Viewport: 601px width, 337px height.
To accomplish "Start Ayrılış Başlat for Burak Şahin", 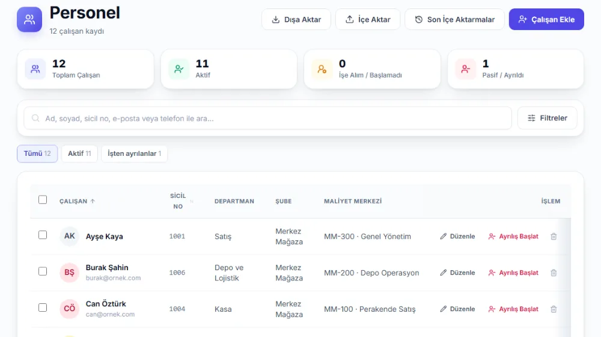I will (x=513, y=273).
